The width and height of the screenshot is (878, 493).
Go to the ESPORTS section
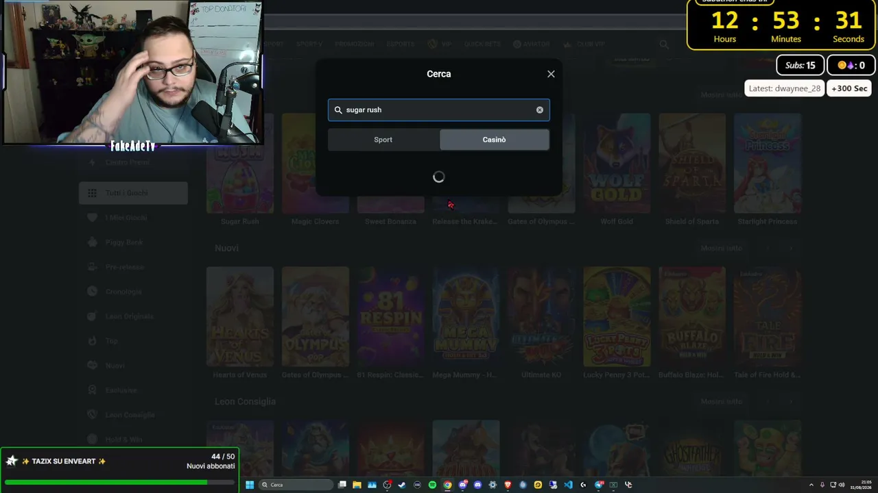(x=401, y=44)
